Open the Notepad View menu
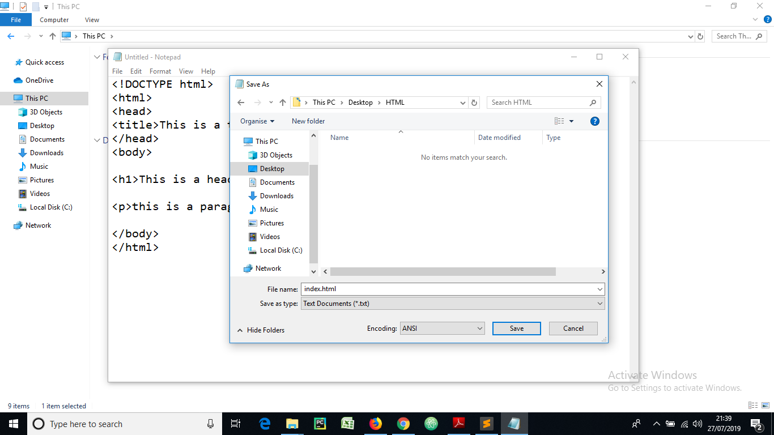This screenshot has width=774, height=435. 186,71
